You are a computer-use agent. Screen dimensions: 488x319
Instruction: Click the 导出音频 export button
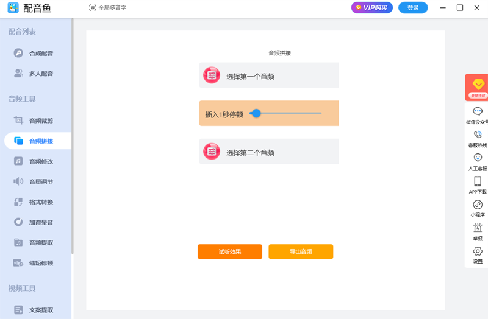[301, 251]
